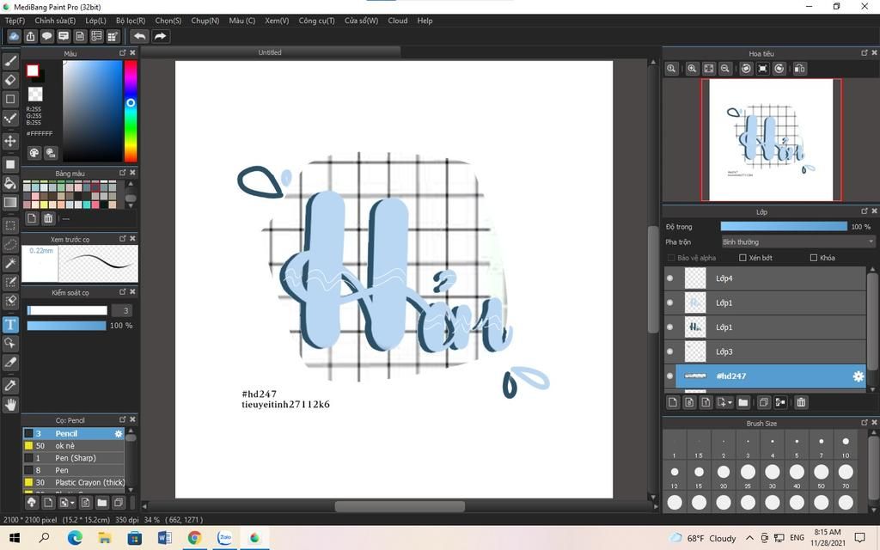The height and width of the screenshot is (550, 880).
Task: Open settings gear of Pencil brush
Action: tap(119, 434)
